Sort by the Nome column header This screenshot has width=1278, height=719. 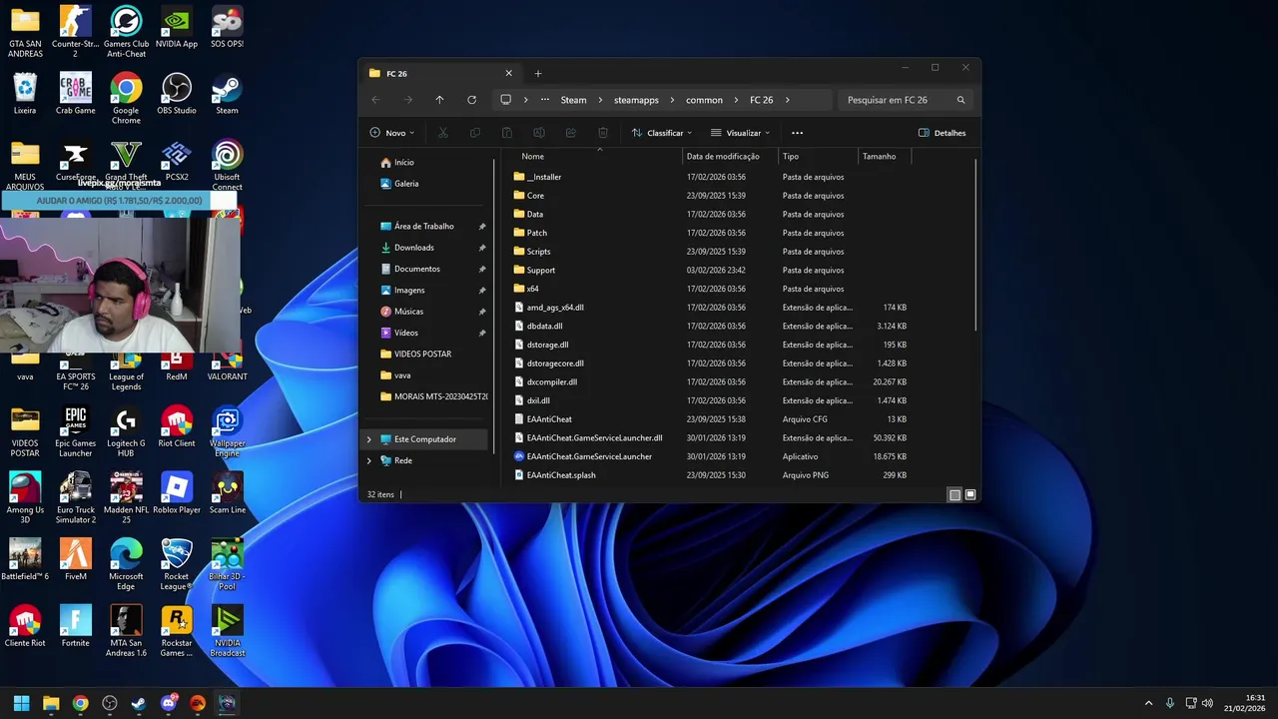[x=532, y=156]
